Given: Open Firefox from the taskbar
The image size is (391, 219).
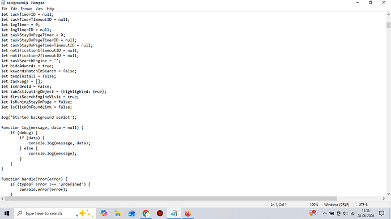Looking at the screenshot, I should [188, 213].
